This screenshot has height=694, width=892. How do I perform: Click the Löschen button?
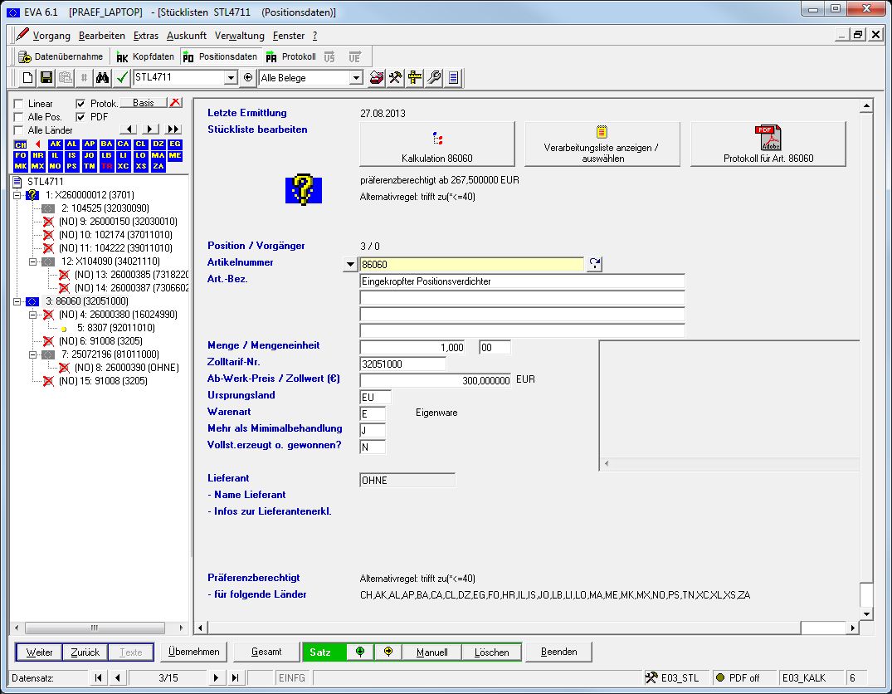tap(491, 652)
